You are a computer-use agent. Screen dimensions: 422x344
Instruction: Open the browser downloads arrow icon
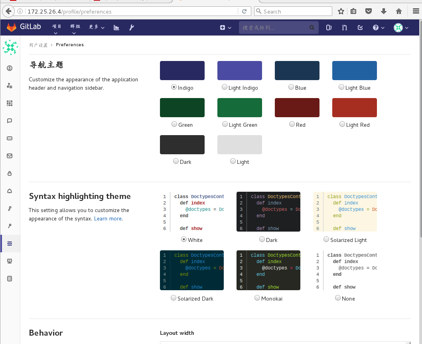(384, 11)
